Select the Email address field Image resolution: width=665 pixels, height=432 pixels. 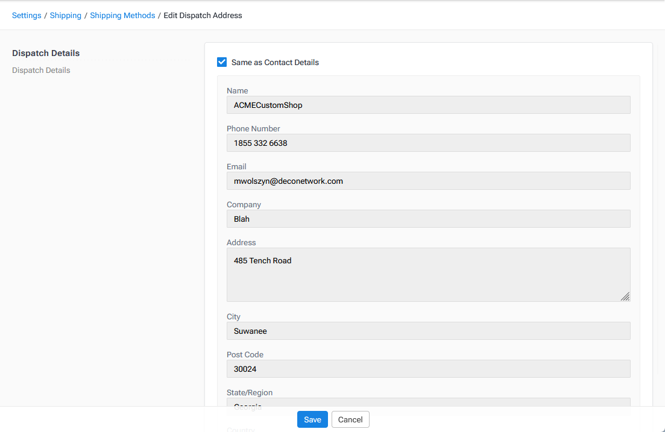(428, 181)
